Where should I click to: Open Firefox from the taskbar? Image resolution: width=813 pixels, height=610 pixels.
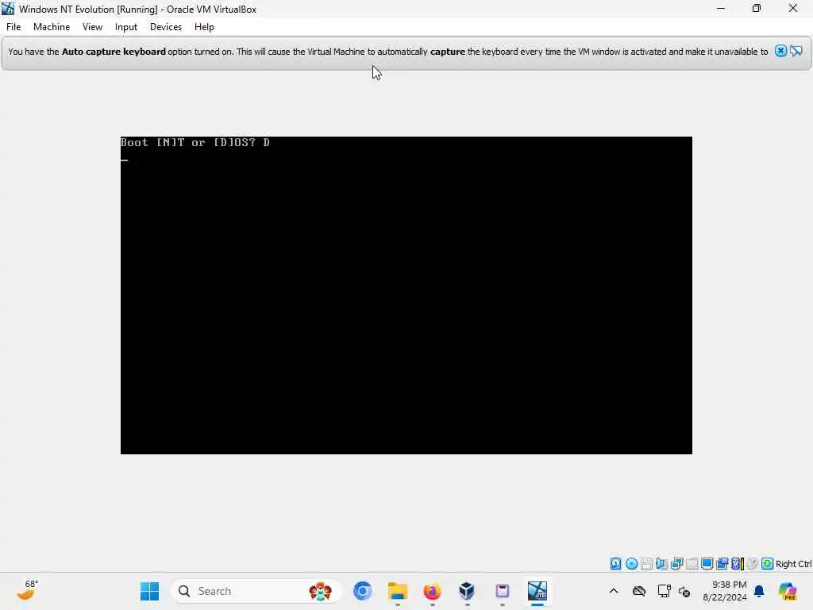pos(433,591)
